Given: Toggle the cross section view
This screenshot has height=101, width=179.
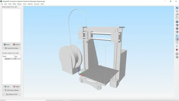Looking at the screenshot, I should click(177, 50).
